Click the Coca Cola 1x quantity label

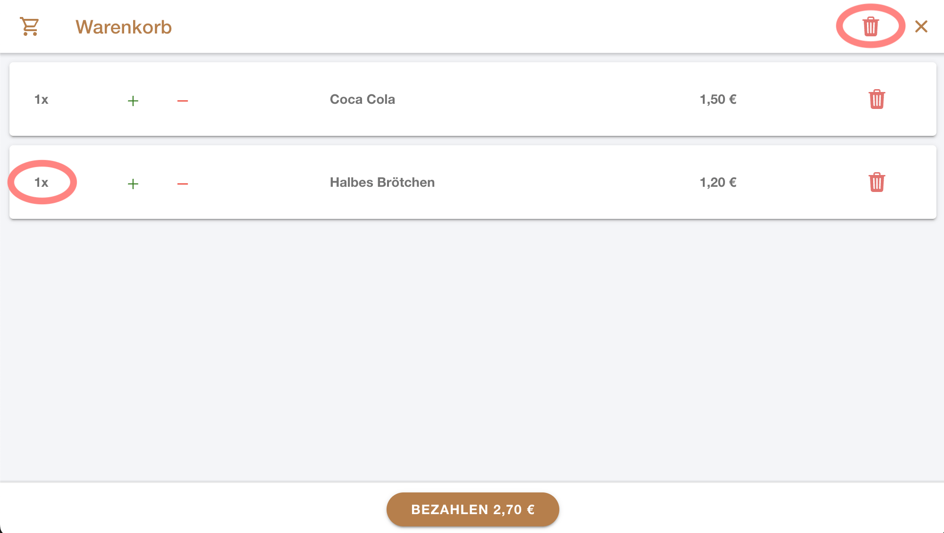[x=42, y=100]
